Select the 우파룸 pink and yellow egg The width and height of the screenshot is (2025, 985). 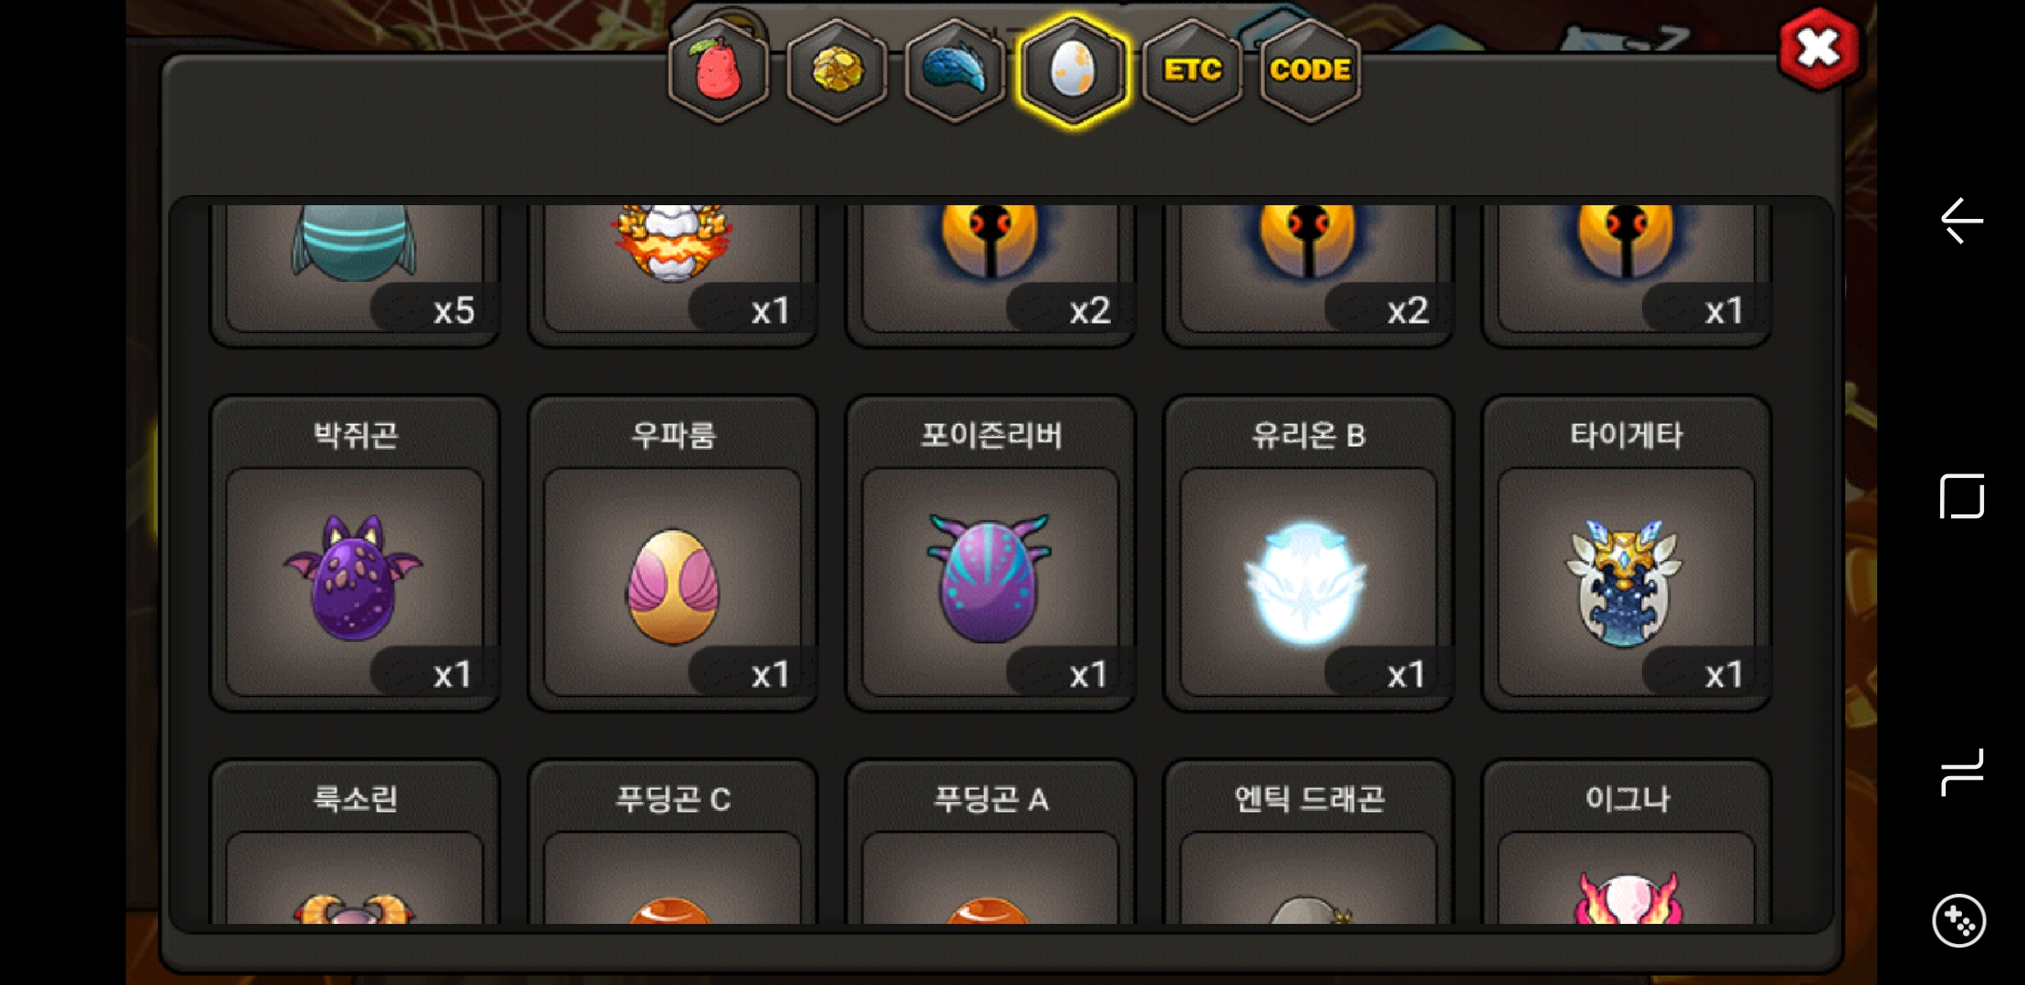(673, 553)
